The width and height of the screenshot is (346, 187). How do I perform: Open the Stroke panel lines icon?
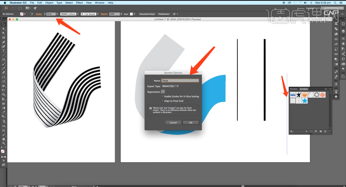click(336, 39)
